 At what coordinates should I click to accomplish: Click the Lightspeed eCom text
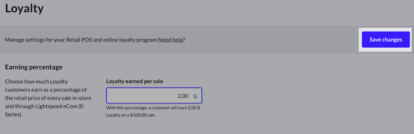coord(57,106)
